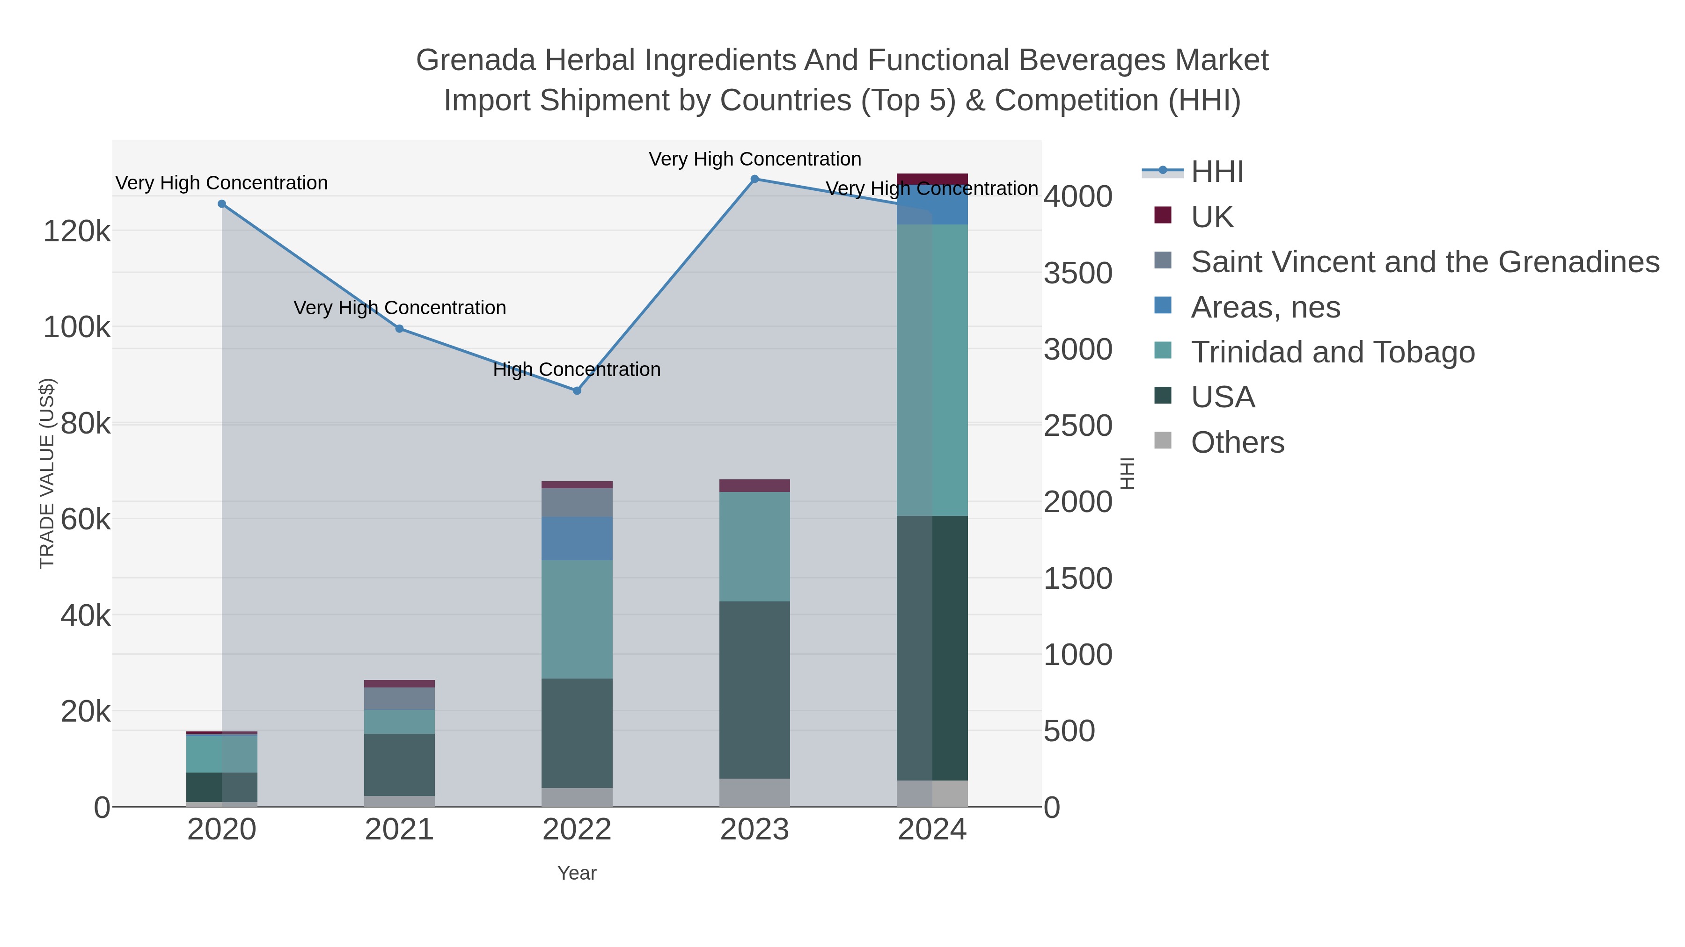Click the chart title text
The height and width of the screenshot is (947, 1685).
point(842,80)
